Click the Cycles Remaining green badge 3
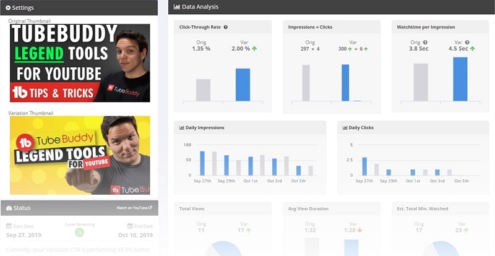The height and width of the screenshot is (256, 495). [x=80, y=233]
